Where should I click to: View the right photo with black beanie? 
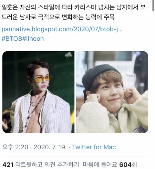point(112,92)
